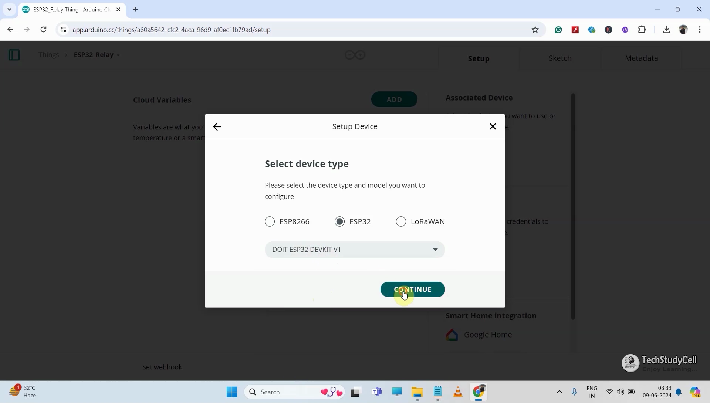Image resolution: width=710 pixels, height=403 pixels.
Task: Click the back arrow in Setup Device
Action: tap(217, 126)
